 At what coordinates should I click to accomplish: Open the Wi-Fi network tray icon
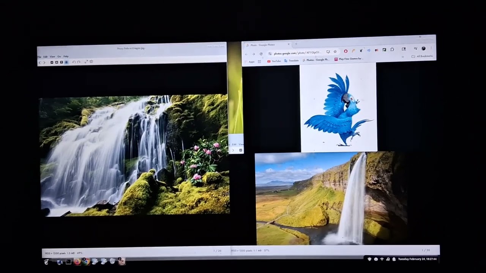click(382, 259)
